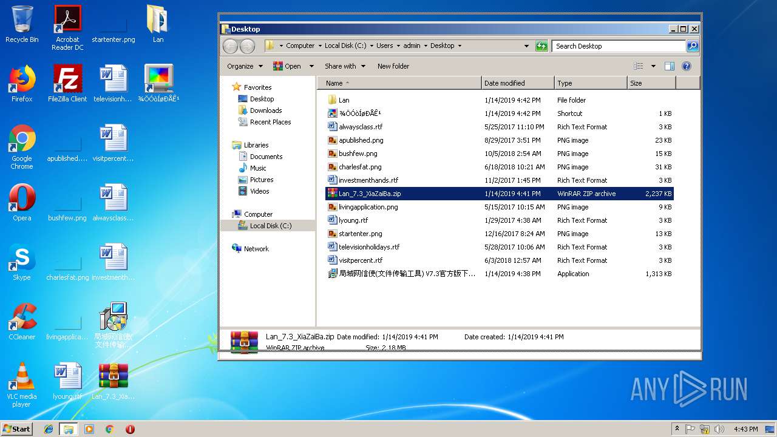Viewport: 777px width, 437px height.
Task: Click the taskbar clock showing 4:43 PM
Action: (745, 429)
